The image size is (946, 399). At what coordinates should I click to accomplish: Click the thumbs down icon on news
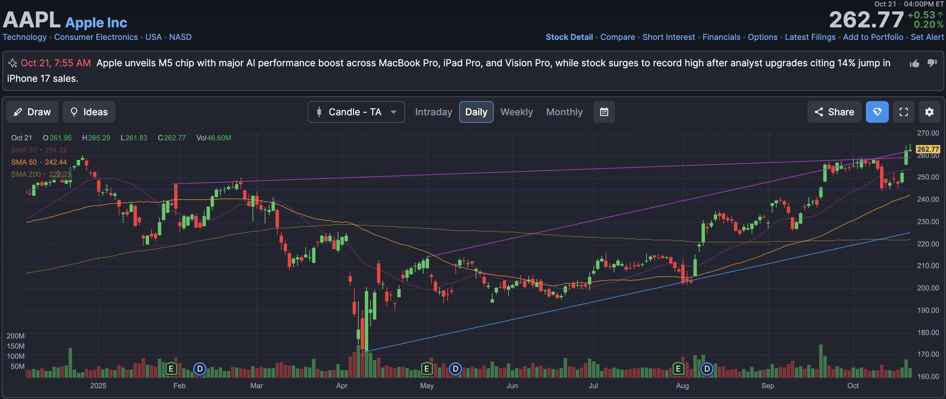(x=932, y=63)
